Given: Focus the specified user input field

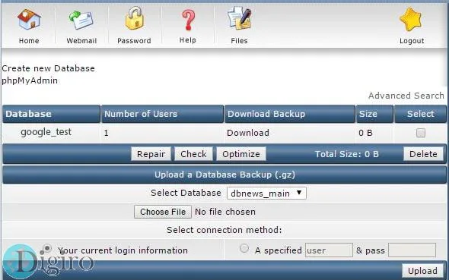Looking at the screenshot, I should click(x=329, y=250).
